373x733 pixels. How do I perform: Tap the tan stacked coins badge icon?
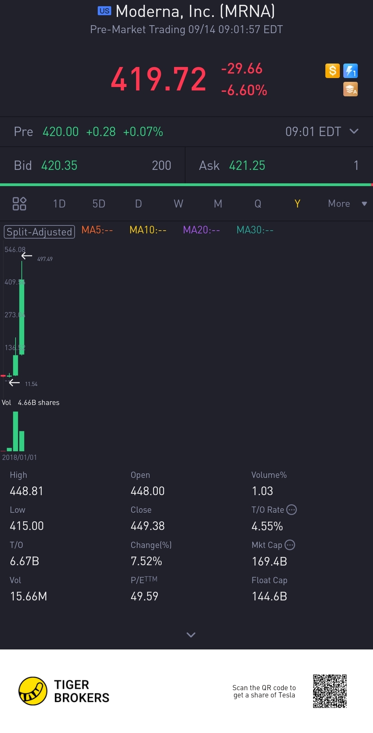[350, 89]
